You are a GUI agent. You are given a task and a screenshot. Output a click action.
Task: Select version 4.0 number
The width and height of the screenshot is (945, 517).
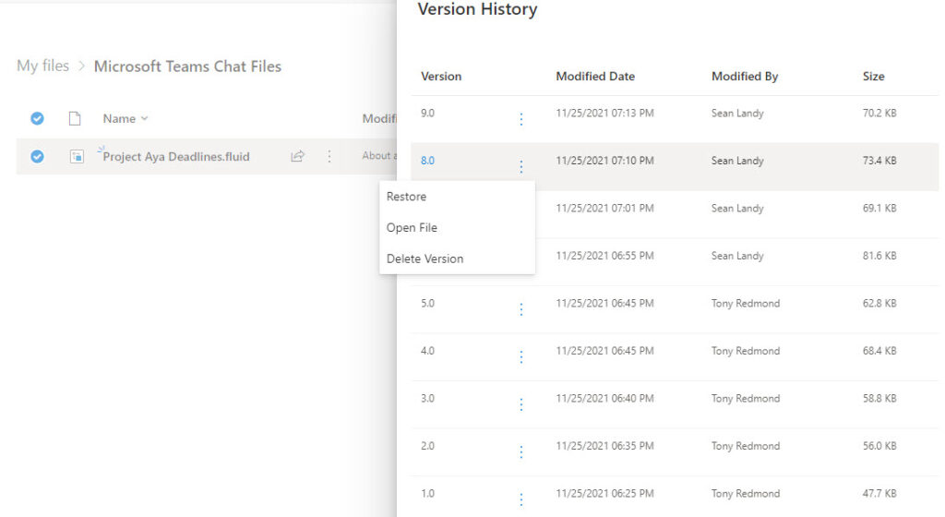click(x=427, y=352)
